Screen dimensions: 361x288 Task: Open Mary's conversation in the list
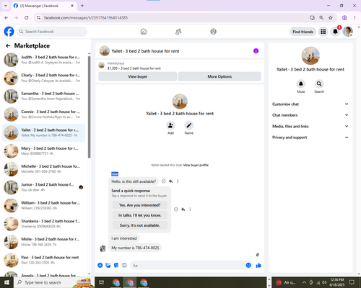tap(43, 151)
